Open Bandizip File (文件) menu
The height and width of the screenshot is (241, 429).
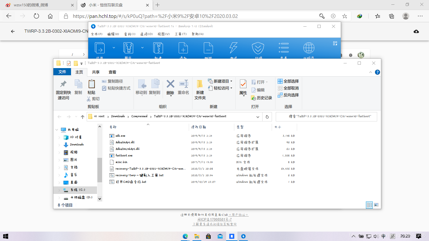point(97,34)
